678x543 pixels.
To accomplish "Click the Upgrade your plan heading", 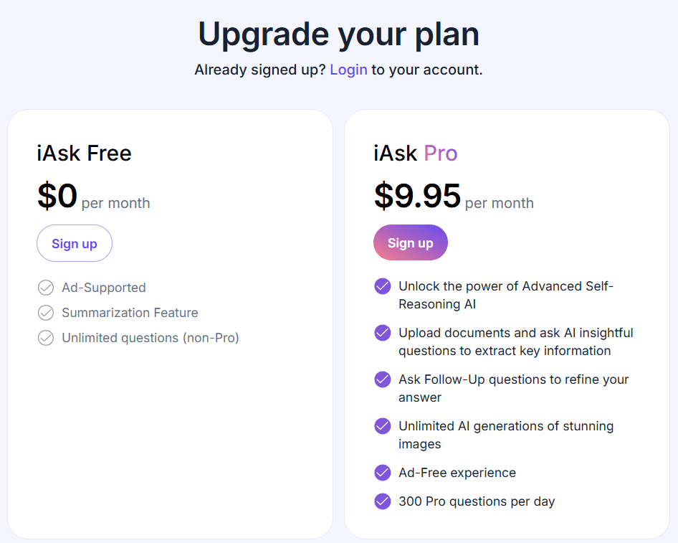I will 338,34.
